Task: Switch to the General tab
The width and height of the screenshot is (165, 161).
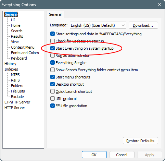Action: click(x=55, y=14)
